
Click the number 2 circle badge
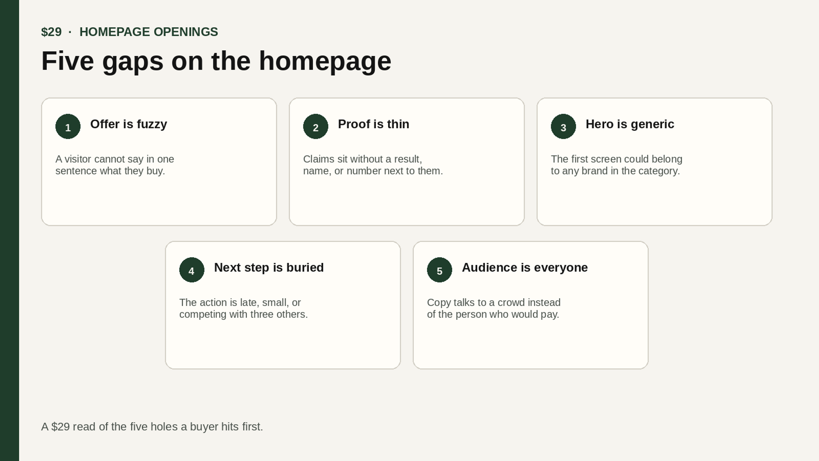pos(315,126)
